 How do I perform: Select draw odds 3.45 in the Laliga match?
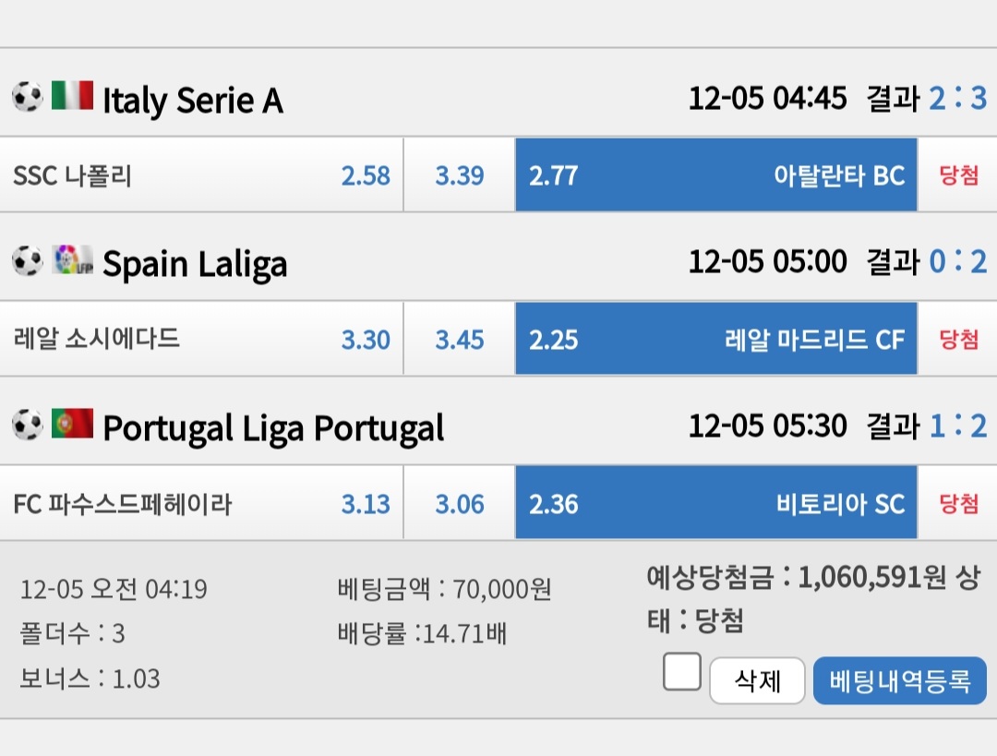[x=459, y=339]
